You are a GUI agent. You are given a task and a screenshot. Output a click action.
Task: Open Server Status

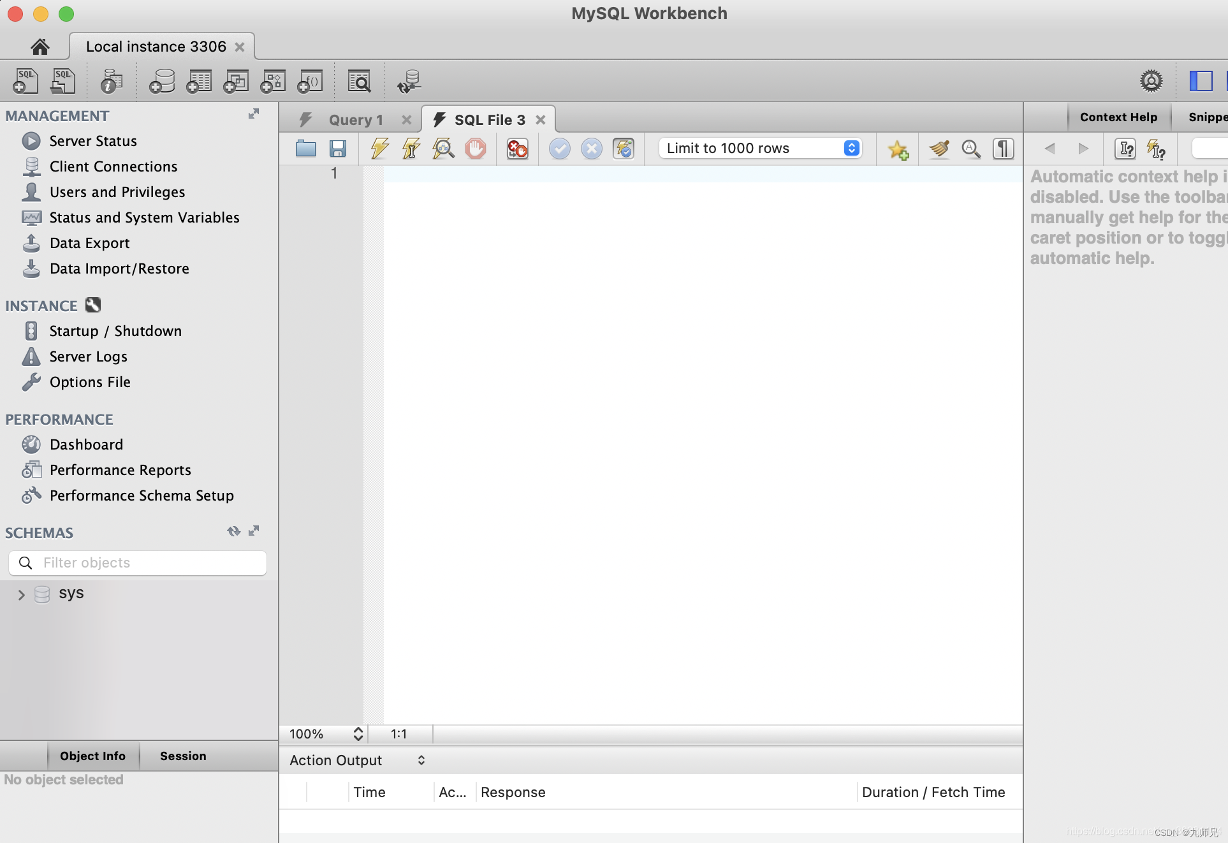pos(93,141)
